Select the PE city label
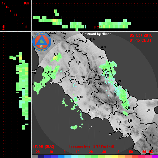Viewport: 158px width, 158px height. tap(120, 81)
